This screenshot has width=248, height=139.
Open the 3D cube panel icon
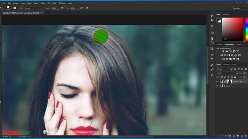coord(212,75)
